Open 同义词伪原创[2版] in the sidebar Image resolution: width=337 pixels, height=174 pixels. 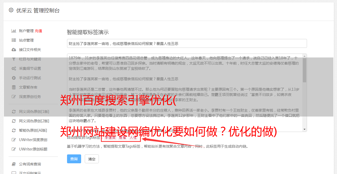[x=34, y=121]
